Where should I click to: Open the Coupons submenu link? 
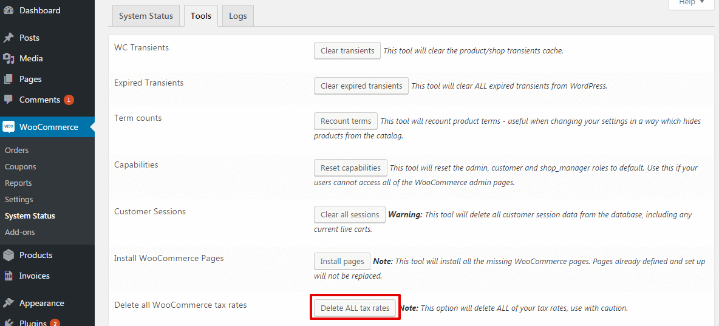[x=20, y=167]
